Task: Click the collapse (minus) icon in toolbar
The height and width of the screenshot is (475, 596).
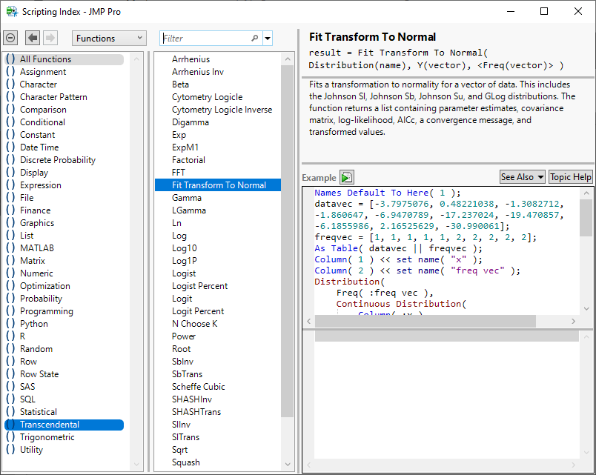Action: [x=10, y=38]
